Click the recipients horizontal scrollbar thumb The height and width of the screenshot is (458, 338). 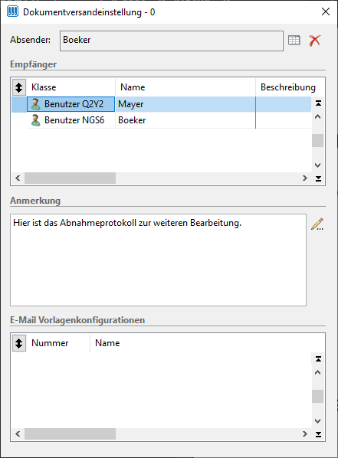click(71, 178)
